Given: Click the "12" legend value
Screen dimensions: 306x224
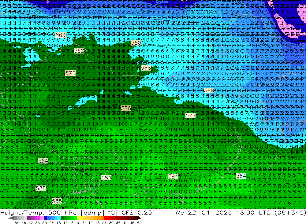Looking at the screenshot, I should click(x=91, y=223).
